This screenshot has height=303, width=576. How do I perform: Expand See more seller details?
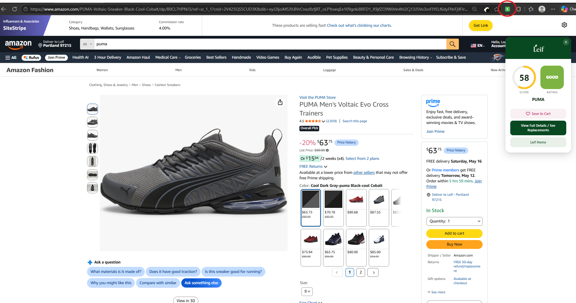tap(436, 292)
